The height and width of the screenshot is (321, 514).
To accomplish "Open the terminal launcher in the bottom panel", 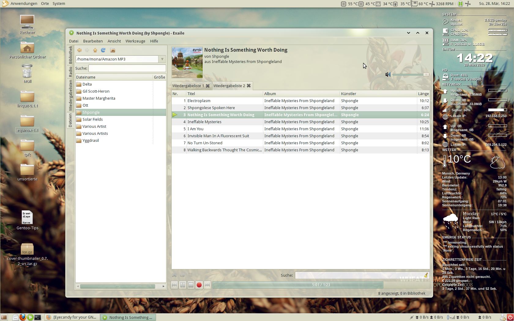I will [x=38, y=317].
